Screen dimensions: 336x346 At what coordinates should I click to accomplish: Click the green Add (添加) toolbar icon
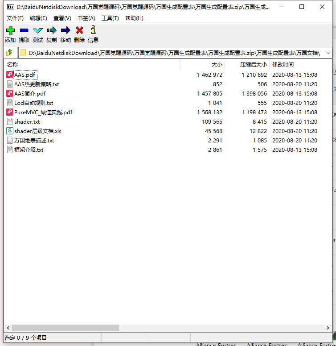coord(10,30)
